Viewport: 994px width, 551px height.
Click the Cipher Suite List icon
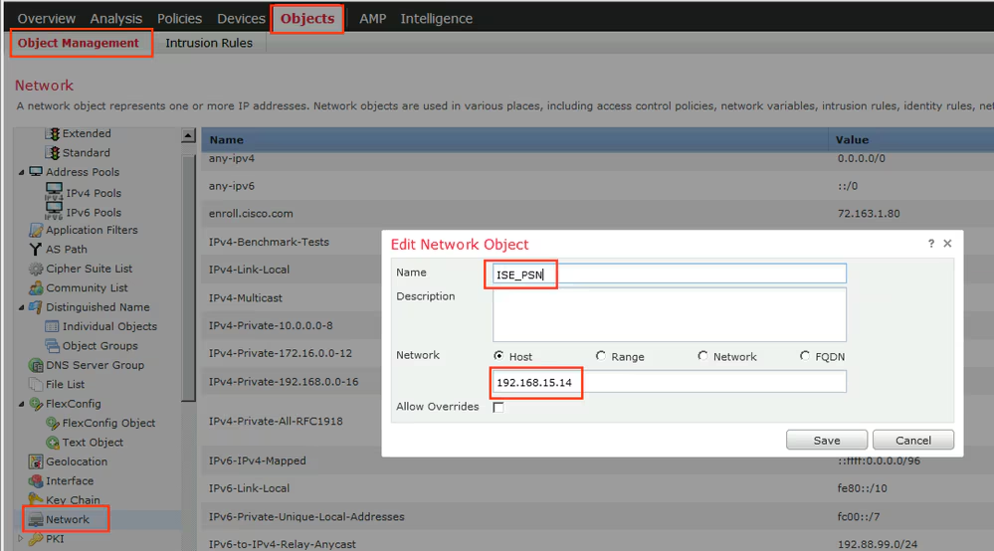(36, 269)
